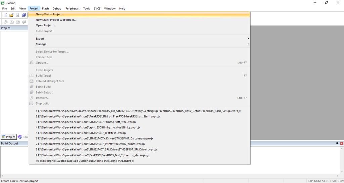Click the Translate icon in build toolbar

point(6,22)
